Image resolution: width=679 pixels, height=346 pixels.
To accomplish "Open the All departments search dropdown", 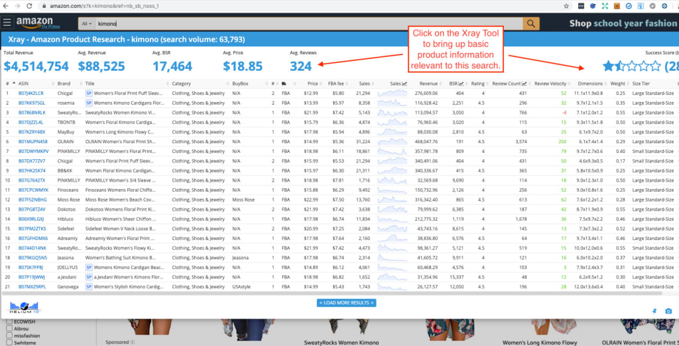I will coord(87,24).
